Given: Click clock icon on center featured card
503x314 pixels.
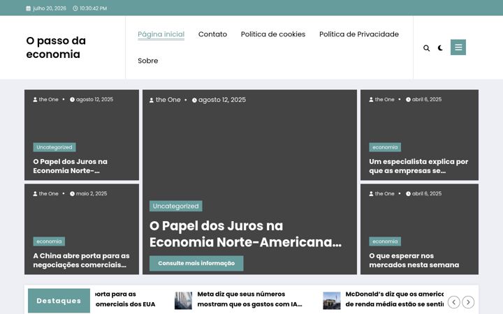Looking at the screenshot, I should pyautogui.click(x=194, y=100).
